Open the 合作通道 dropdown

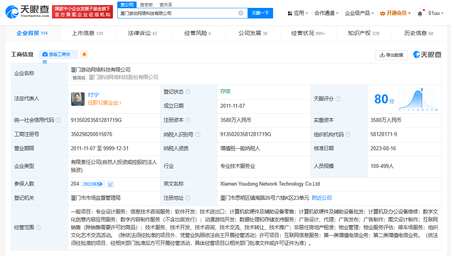click(x=326, y=13)
